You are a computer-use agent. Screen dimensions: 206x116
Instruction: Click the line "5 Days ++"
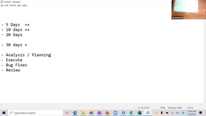[15, 25]
